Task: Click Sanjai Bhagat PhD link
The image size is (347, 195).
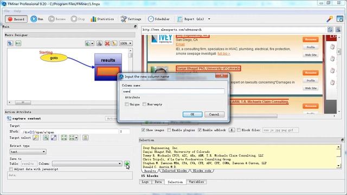Action: (208, 69)
